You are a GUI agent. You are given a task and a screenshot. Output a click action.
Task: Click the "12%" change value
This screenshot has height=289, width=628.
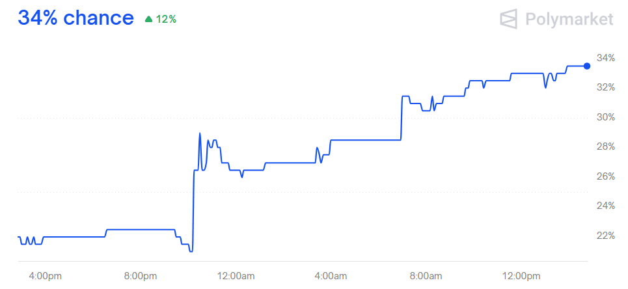pos(166,20)
